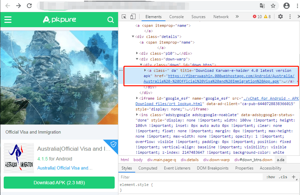Select the a.da breadcrumb
The height and width of the screenshot is (195, 300).
[281, 160]
